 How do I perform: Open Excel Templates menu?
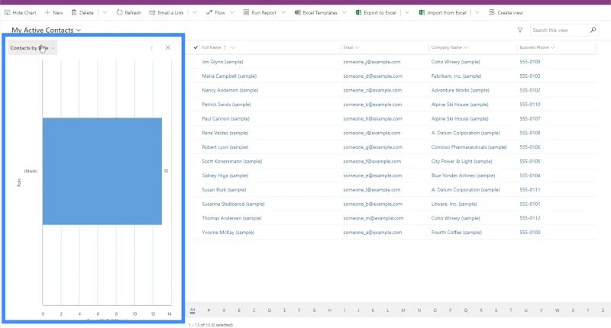click(x=320, y=12)
